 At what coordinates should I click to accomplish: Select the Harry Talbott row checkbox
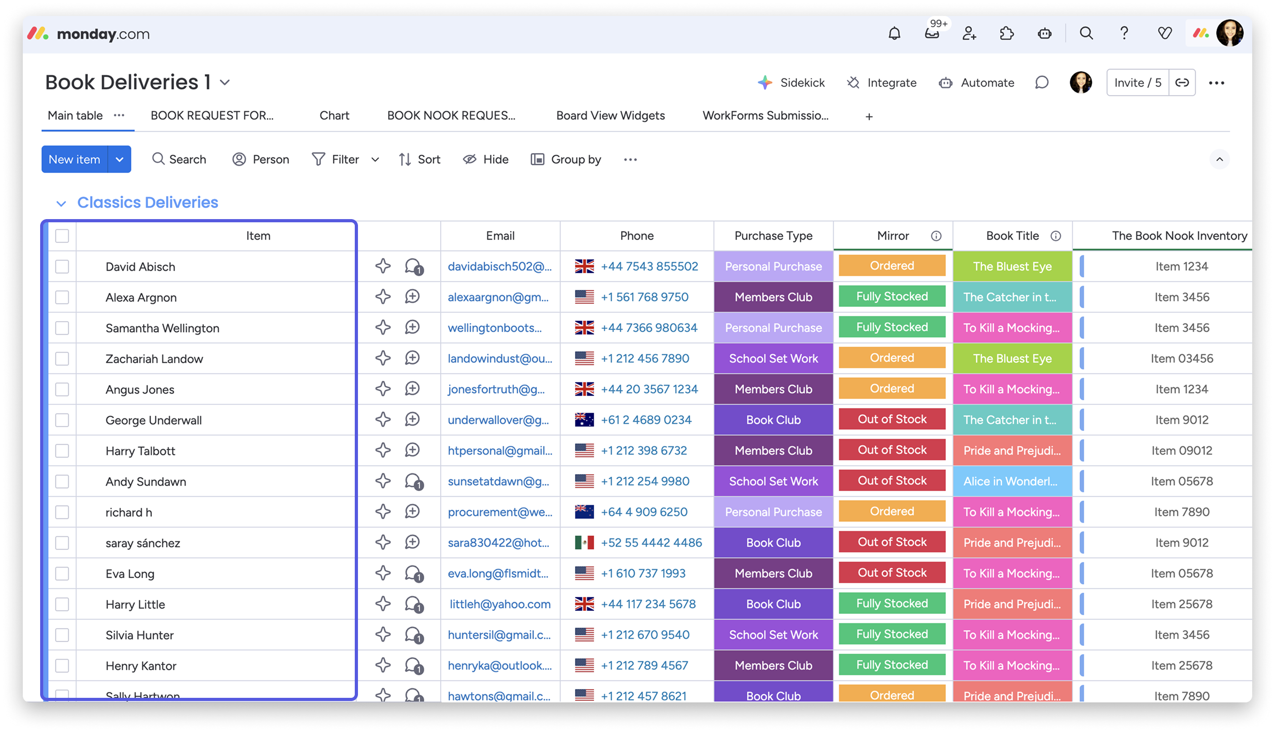(x=62, y=450)
